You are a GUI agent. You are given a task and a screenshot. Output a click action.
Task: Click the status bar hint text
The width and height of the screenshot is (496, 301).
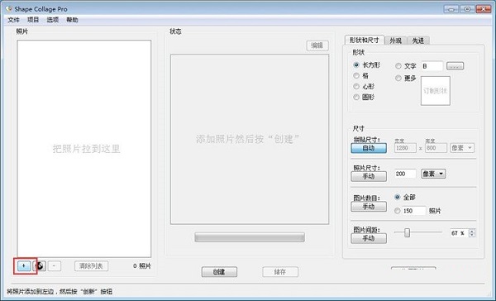(60, 292)
